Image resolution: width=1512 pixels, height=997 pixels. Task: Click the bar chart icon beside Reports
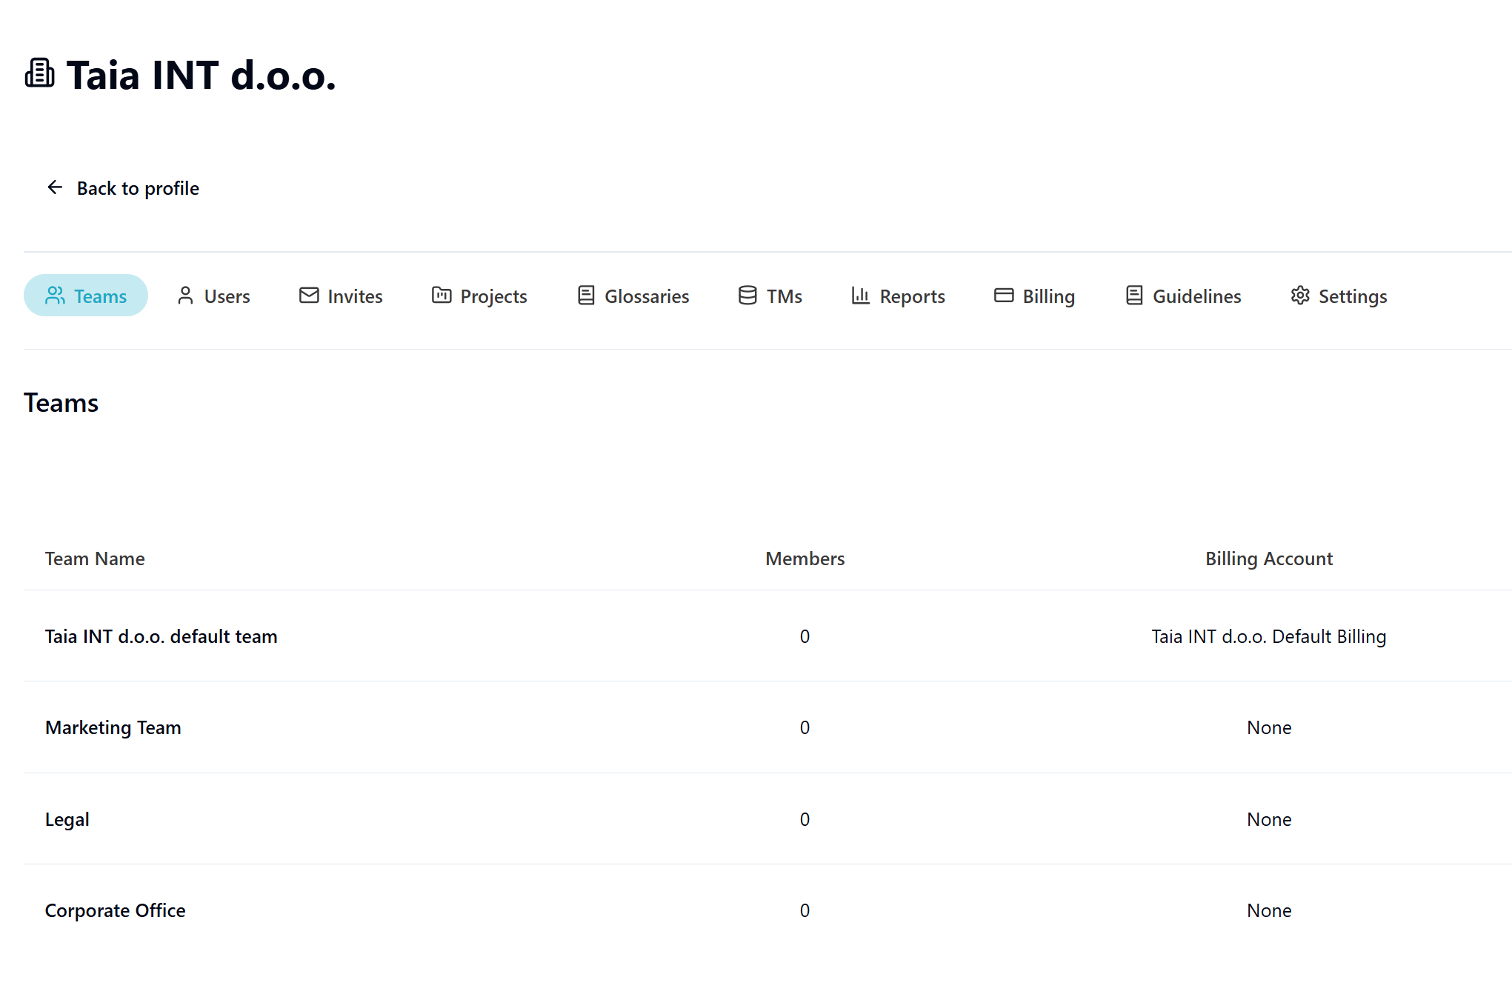[x=859, y=296]
